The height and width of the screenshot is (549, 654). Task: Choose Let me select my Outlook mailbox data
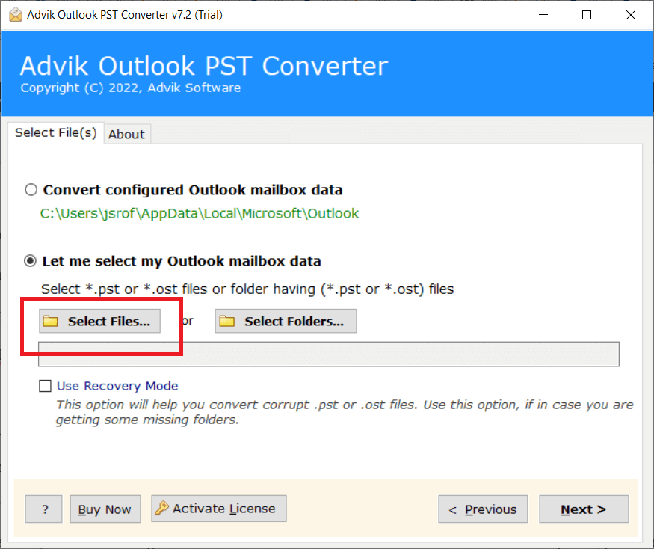click(x=31, y=261)
